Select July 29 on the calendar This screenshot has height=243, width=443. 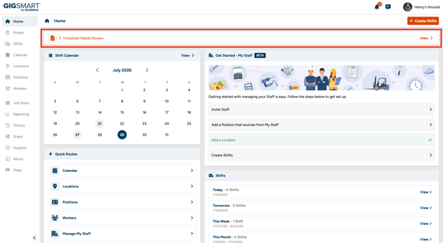[x=122, y=135]
